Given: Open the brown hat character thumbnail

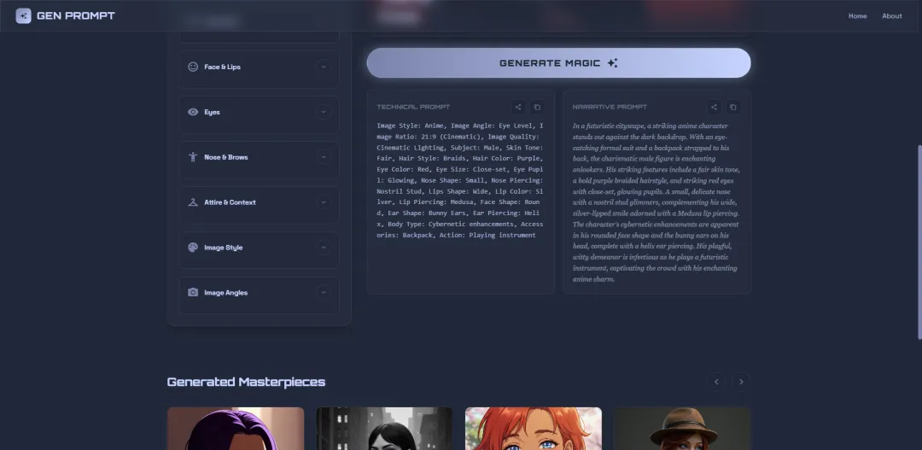Looking at the screenshot, I should pyautogui.click(x=682, y=429).
